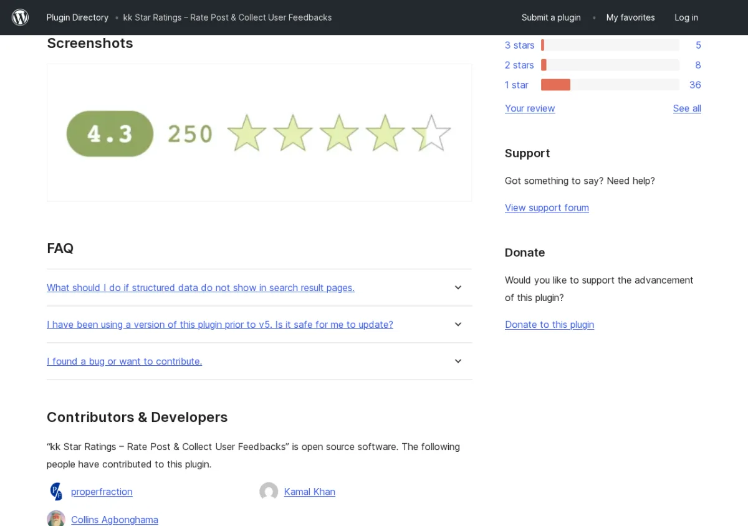View support forum link

[x=547, y=208]
